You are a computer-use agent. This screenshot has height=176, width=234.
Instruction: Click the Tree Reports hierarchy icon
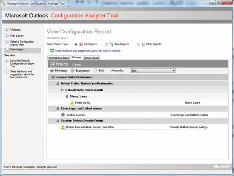(111, 44)
